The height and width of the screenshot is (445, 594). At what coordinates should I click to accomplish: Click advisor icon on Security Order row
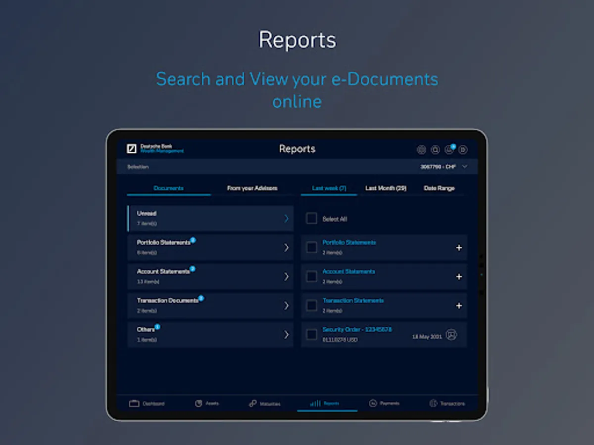pyautogui.click(x=451, y=335)
